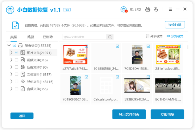The height and width of the screenshot is (130, 195).
Task: Check the 文档文件 checkbox
Action: [17, 74]
